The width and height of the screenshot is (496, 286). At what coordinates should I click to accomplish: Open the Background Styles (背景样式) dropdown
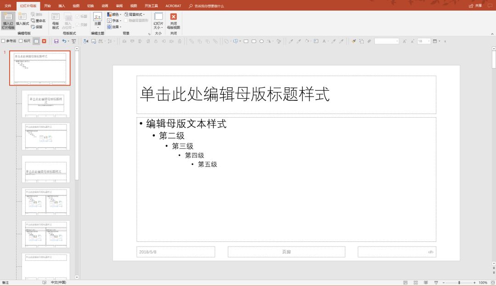(134, 14)
